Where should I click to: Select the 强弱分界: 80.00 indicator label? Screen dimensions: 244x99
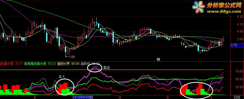coord(68,64)
